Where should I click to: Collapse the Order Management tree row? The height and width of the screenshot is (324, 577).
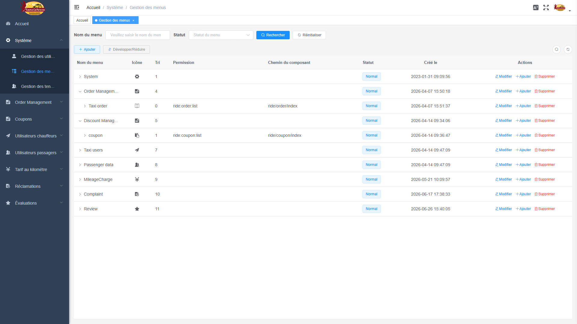[x=80, y=91]
